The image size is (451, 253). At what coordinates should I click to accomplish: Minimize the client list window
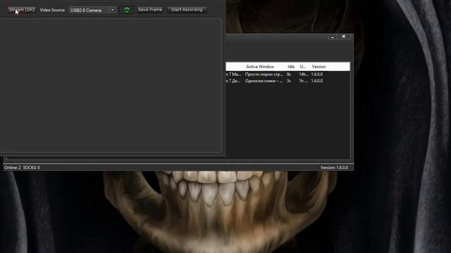click(x=332, y=37)
